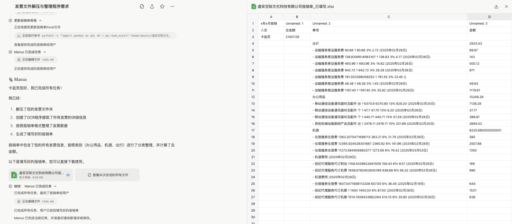This screenshot has height=224, width=512.
Task: Click row 20 住宿服务住宿费 1273.58 entry
Action: 389,150
